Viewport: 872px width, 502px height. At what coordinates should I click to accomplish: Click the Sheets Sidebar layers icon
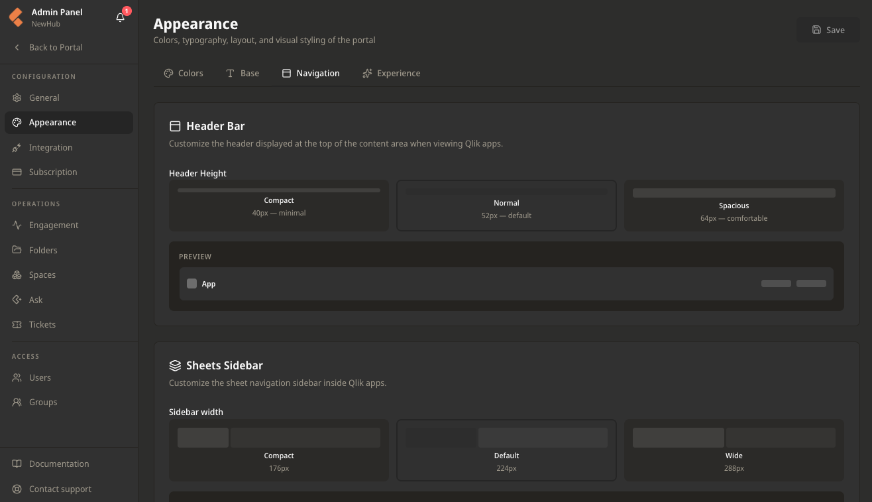[175, 365]
